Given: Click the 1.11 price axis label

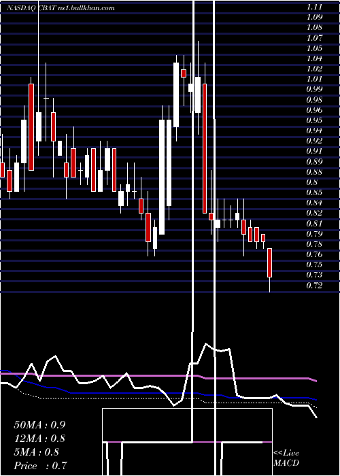Looking at the screenshot, I should point(314,7).
